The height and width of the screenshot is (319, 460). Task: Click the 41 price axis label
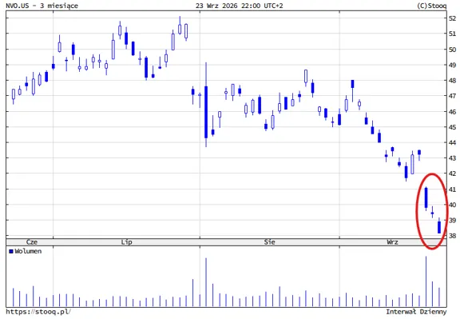(x=452, y=189)
